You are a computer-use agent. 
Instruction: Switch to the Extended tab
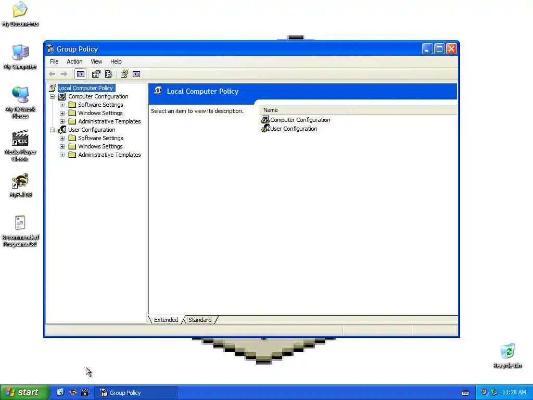[x=166, y=320]
